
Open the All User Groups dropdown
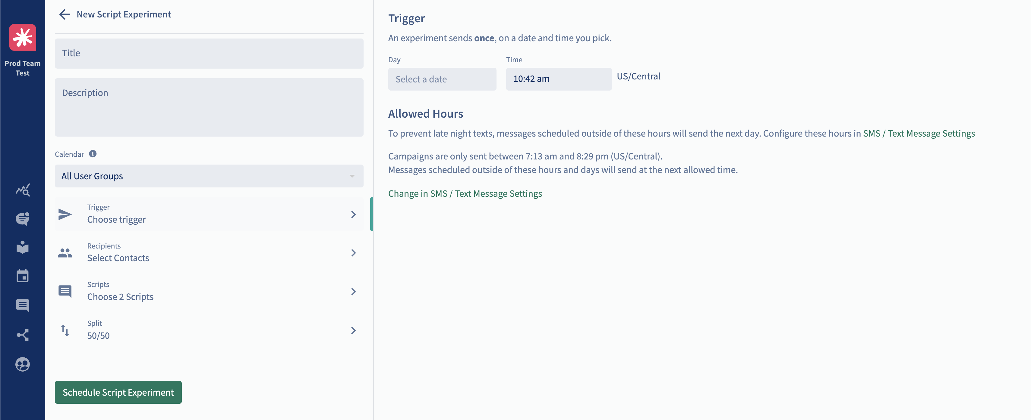click(x=209, y=176)
